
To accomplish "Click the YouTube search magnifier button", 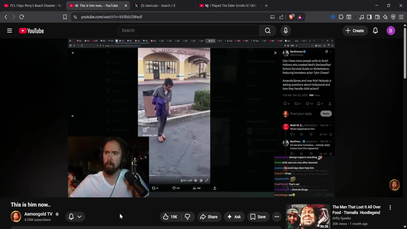I will pos(268,31).
